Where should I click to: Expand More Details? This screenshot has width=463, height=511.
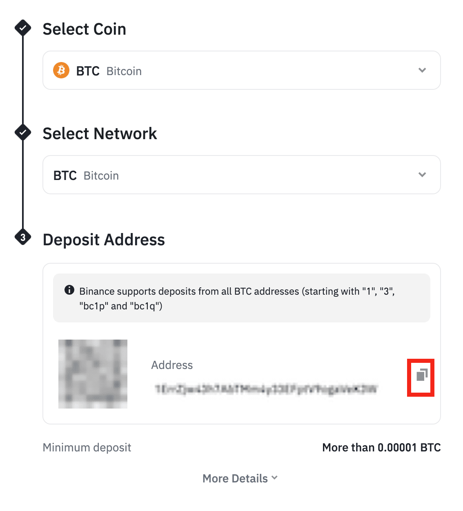tap(235, 478)
